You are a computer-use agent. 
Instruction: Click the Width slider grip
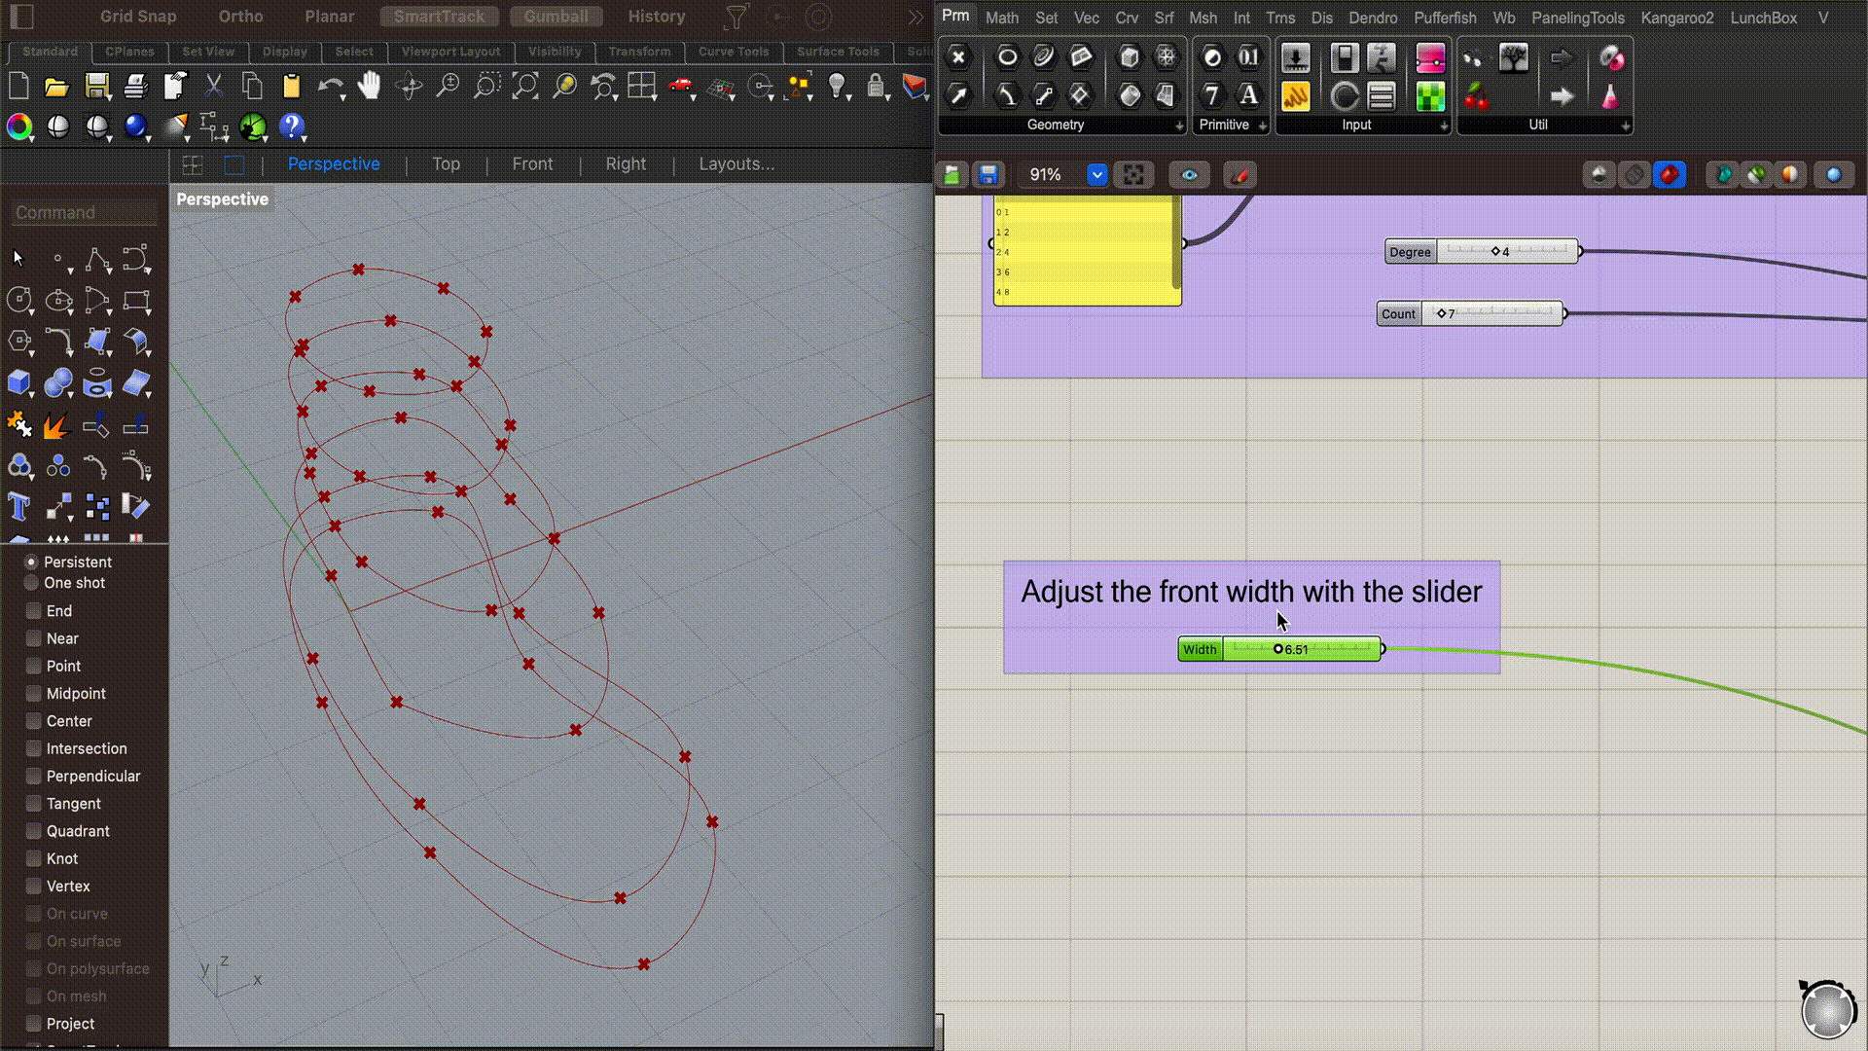point(1278,649)
